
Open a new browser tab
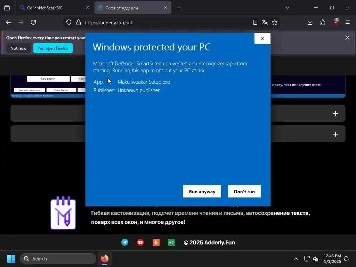pyautogui.click(x=179, y=8)
